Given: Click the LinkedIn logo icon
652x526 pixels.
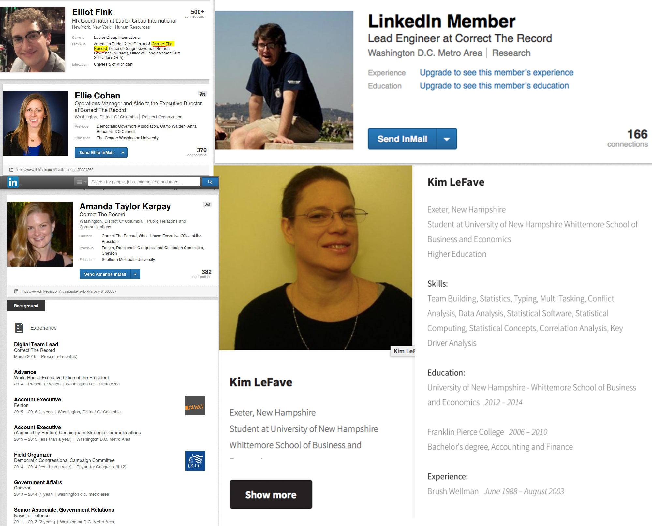Looking at the screenshot, I should point(13,182).
